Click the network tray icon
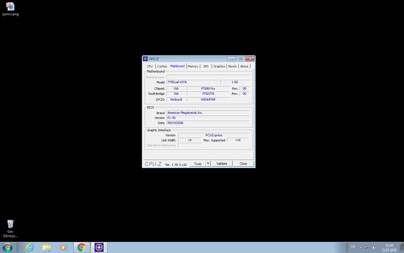 pyautogui.click(x=367, y=248)
